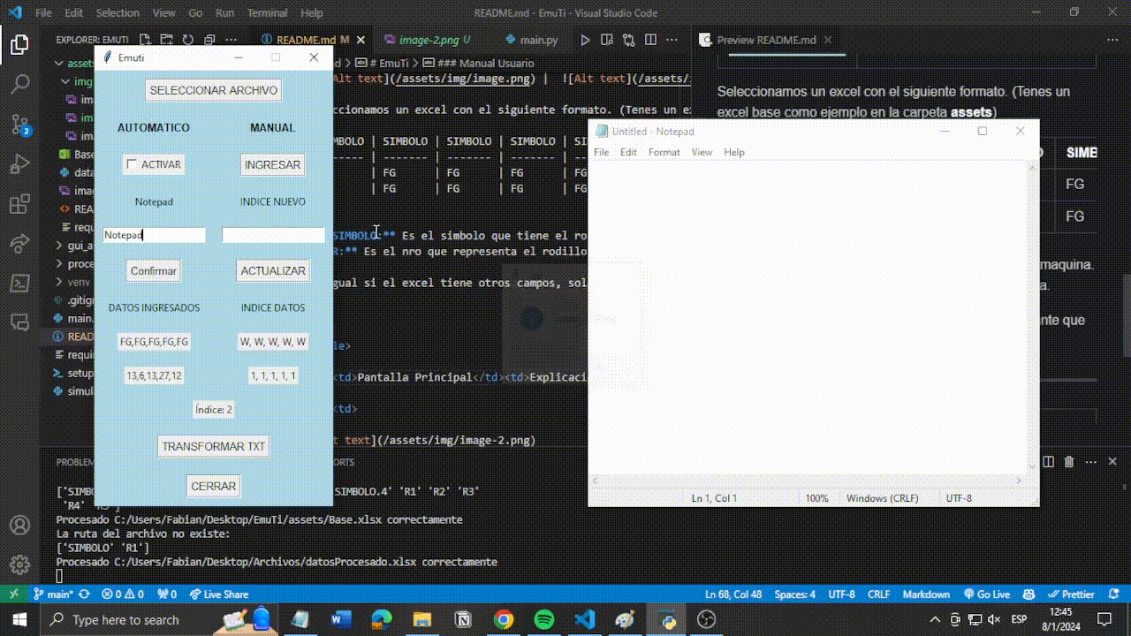Click the Run Code play icon
Viewport: 1131px width, 636px height.
[x=585, y=40]
